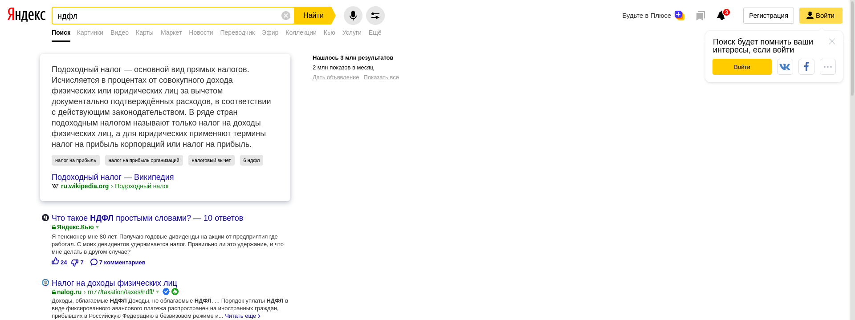Switch to the Картинки tab
This screenshot has height=320, width=855.
coord(90,32)
